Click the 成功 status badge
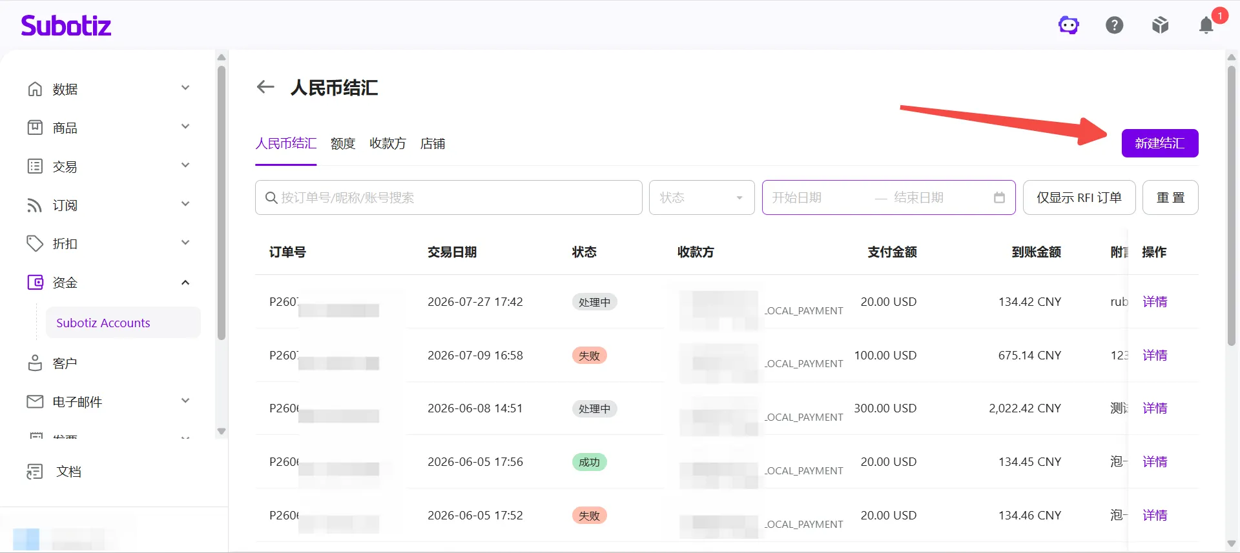 (589, 462)
